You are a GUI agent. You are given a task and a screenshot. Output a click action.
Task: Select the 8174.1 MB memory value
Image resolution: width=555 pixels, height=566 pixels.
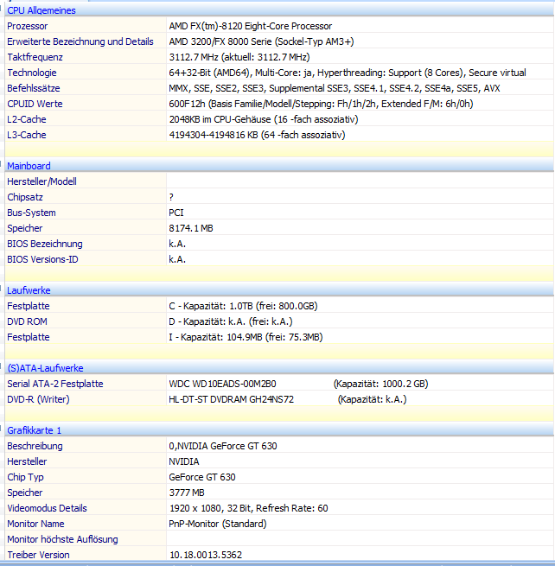coord(191,228)
